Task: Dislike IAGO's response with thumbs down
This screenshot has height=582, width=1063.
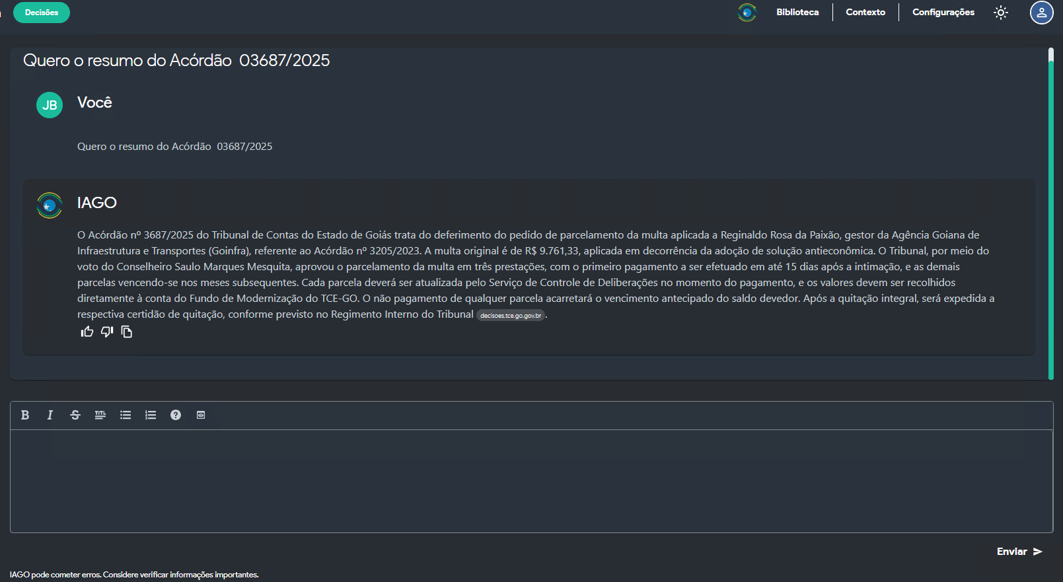Action: click(107, 332)
